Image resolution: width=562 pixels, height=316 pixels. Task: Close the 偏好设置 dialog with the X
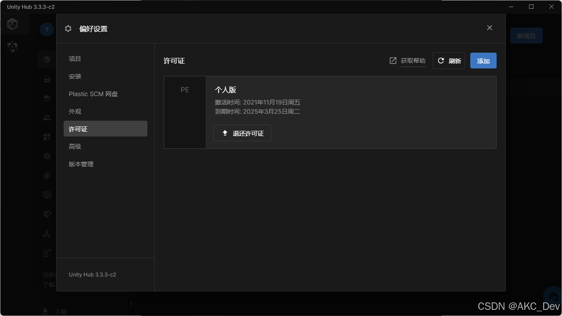pyautogui.click(x=490, y=28)
